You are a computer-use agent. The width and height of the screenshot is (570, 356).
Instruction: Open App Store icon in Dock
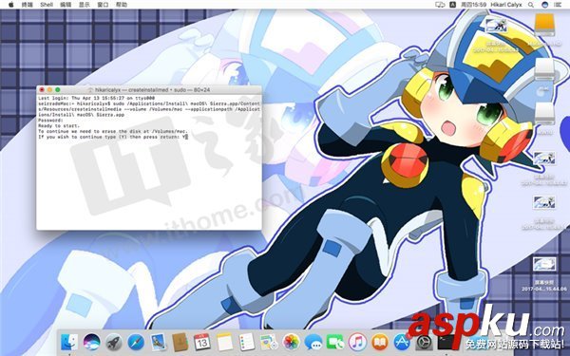402,342
